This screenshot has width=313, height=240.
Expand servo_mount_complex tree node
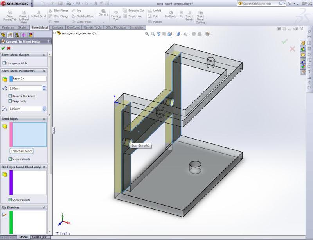coord(54,33)
